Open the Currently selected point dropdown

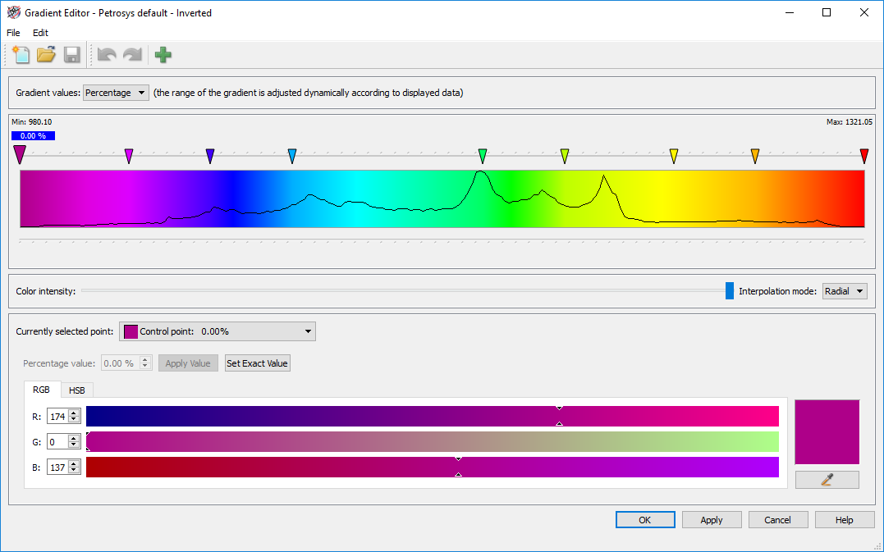click(218, 331)
